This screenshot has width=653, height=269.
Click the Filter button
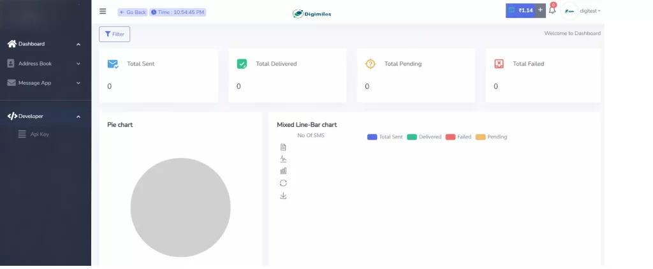115,34
